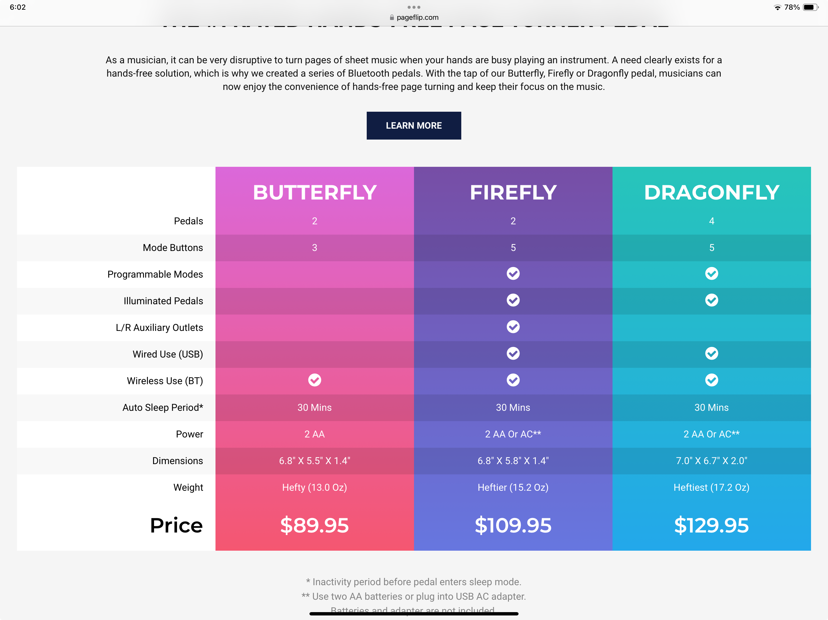
Task: Tap the pageflip.com address bar
Action: click(417, 18)
